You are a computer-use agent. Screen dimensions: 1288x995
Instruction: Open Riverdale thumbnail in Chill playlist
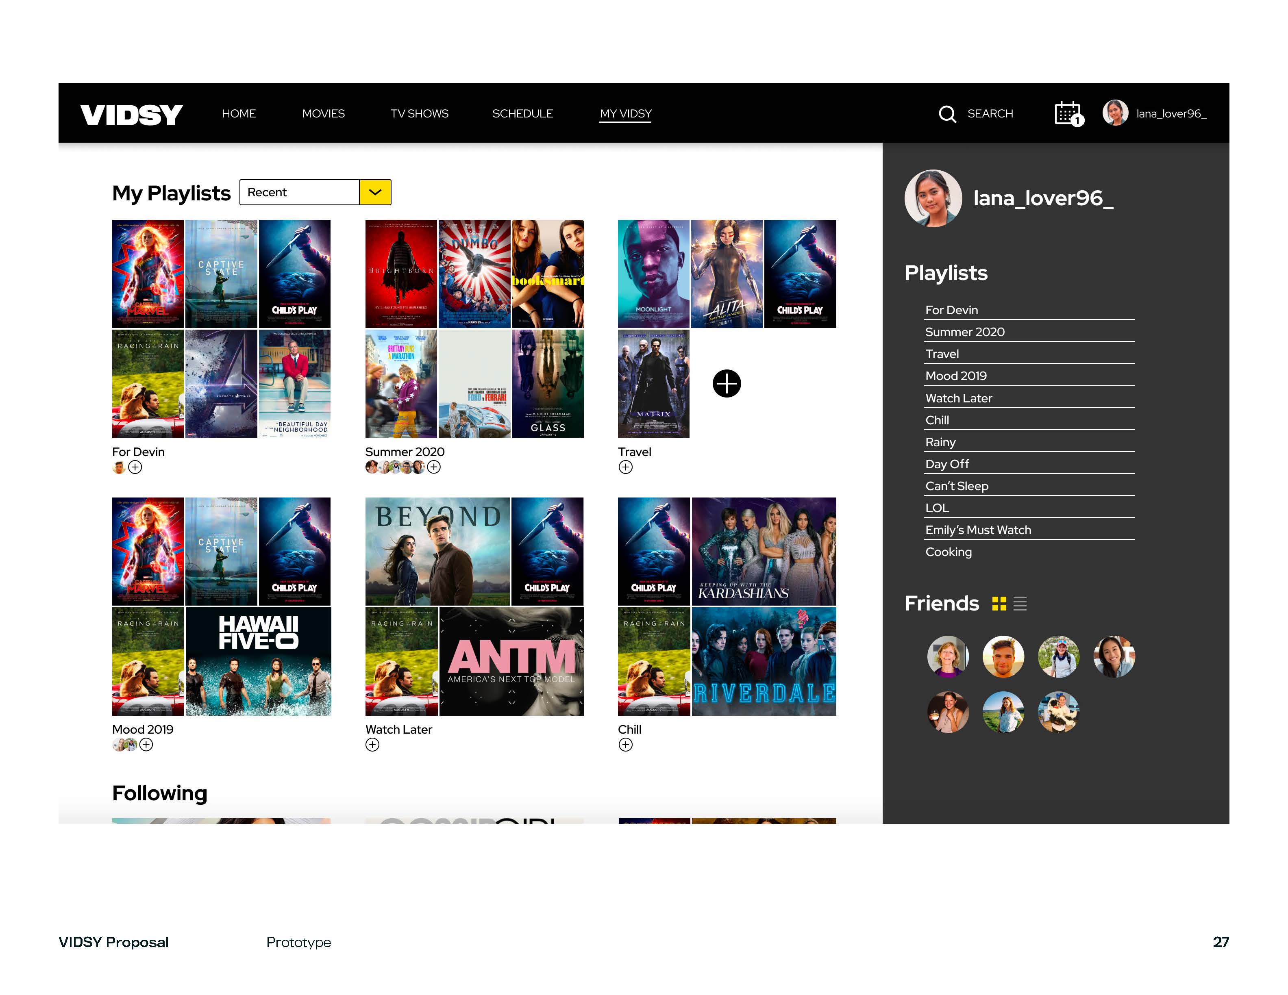point(764,661)
